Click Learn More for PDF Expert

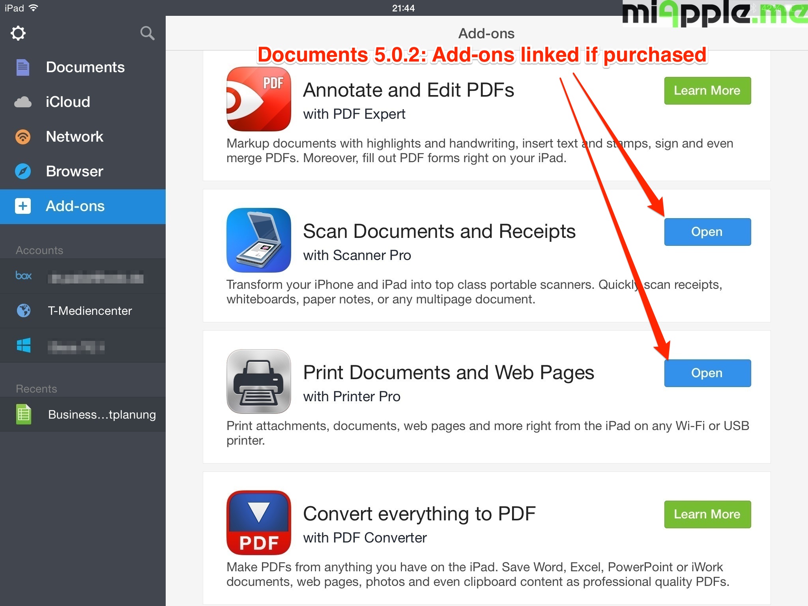coord(707,91)
